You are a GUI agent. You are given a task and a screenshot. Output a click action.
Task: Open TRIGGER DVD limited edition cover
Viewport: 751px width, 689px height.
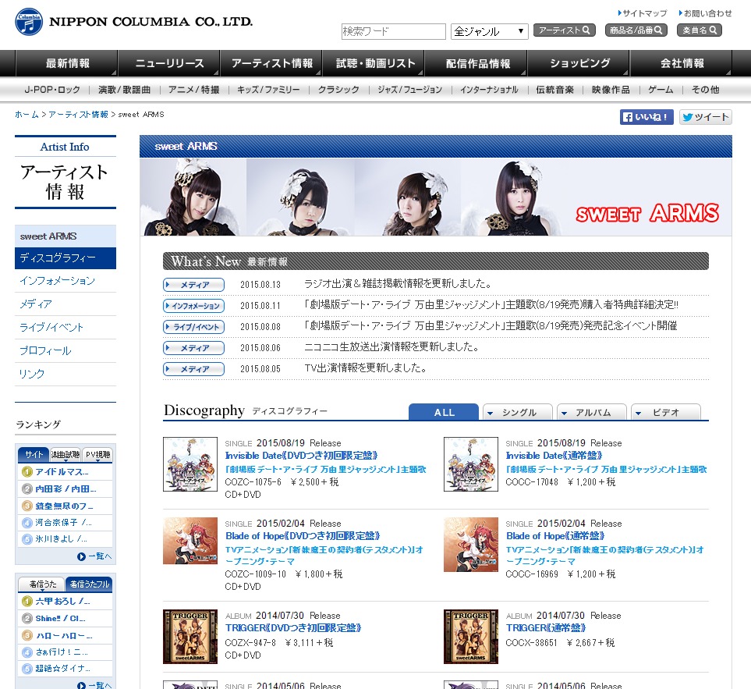pos(190,637)
